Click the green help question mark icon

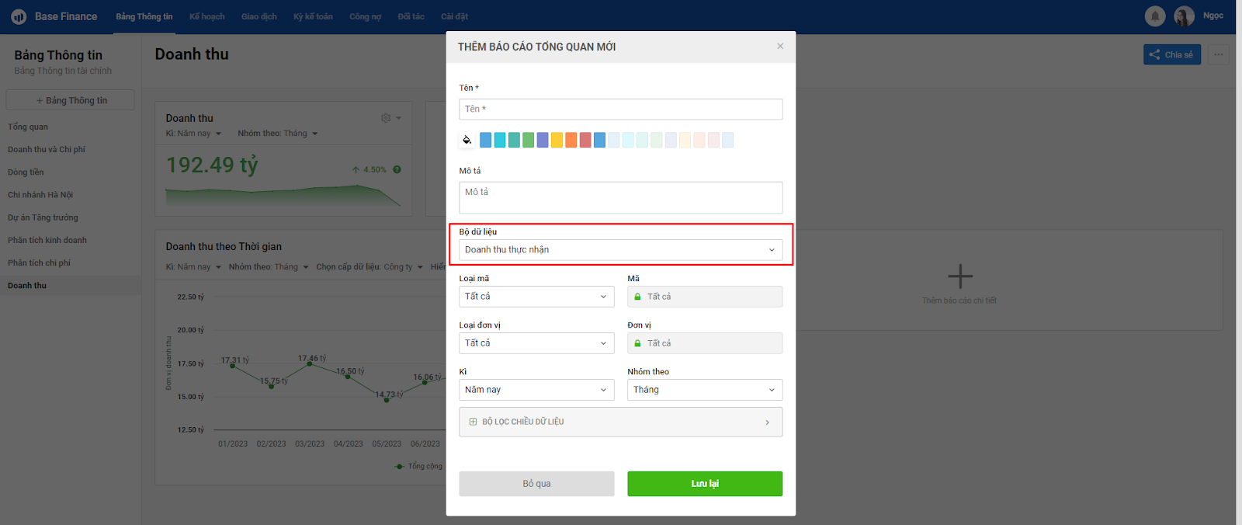397,169
